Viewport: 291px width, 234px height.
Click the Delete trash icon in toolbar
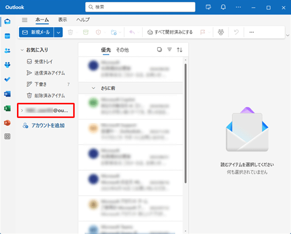coord(70,33)
